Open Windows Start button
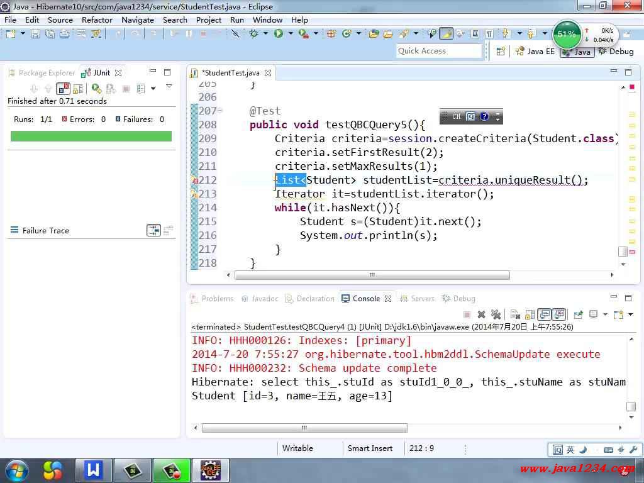644x483 pixels. click(17, 470)
